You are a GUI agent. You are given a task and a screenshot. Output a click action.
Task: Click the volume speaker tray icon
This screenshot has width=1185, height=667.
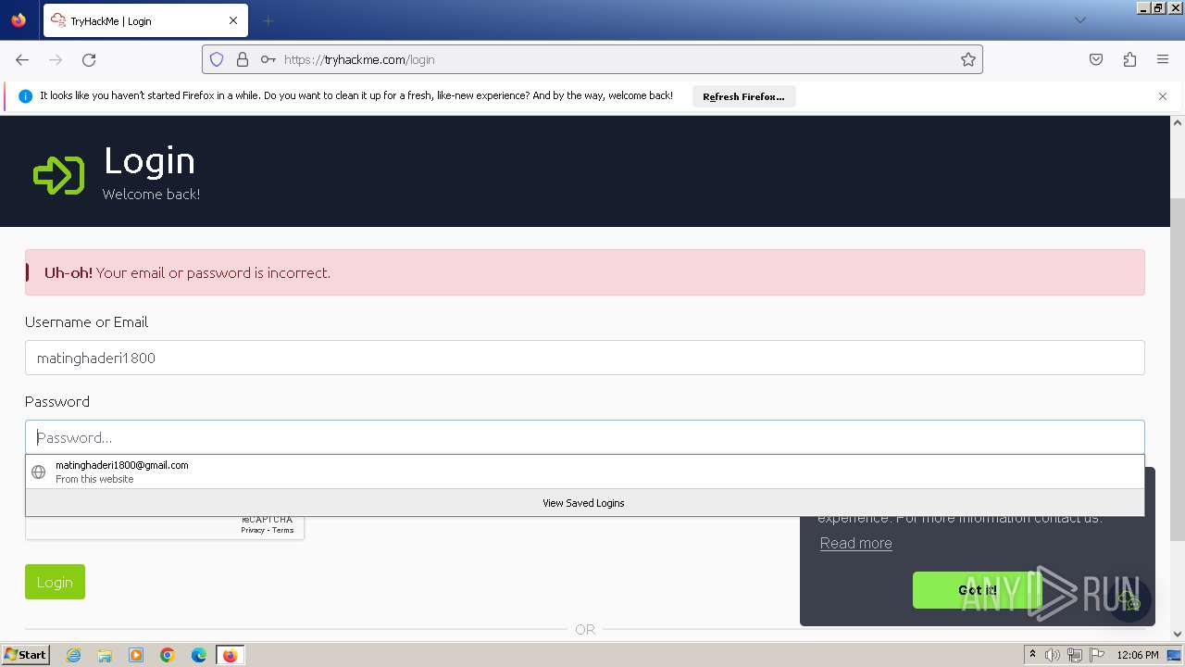click(x=1053, y=655)
